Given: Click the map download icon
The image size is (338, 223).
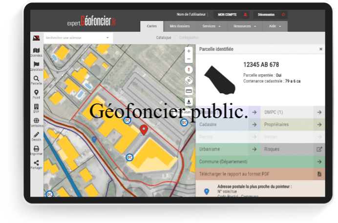Looking at the screenshot, I should click(x=189, y=101).
